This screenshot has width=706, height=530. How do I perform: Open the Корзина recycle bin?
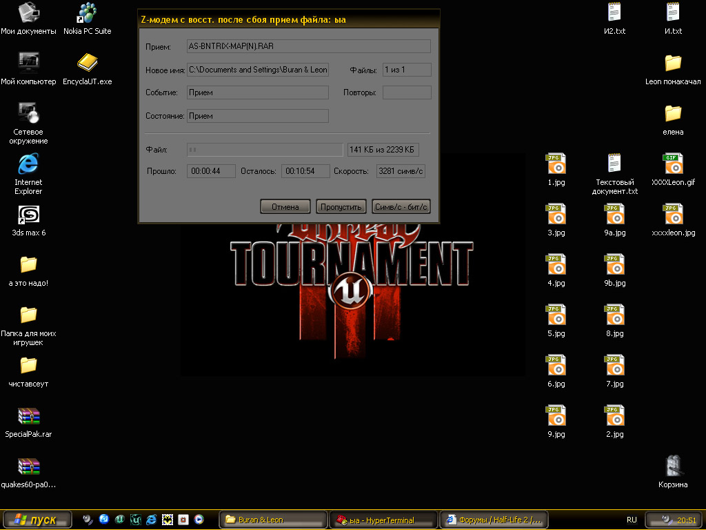673,472
